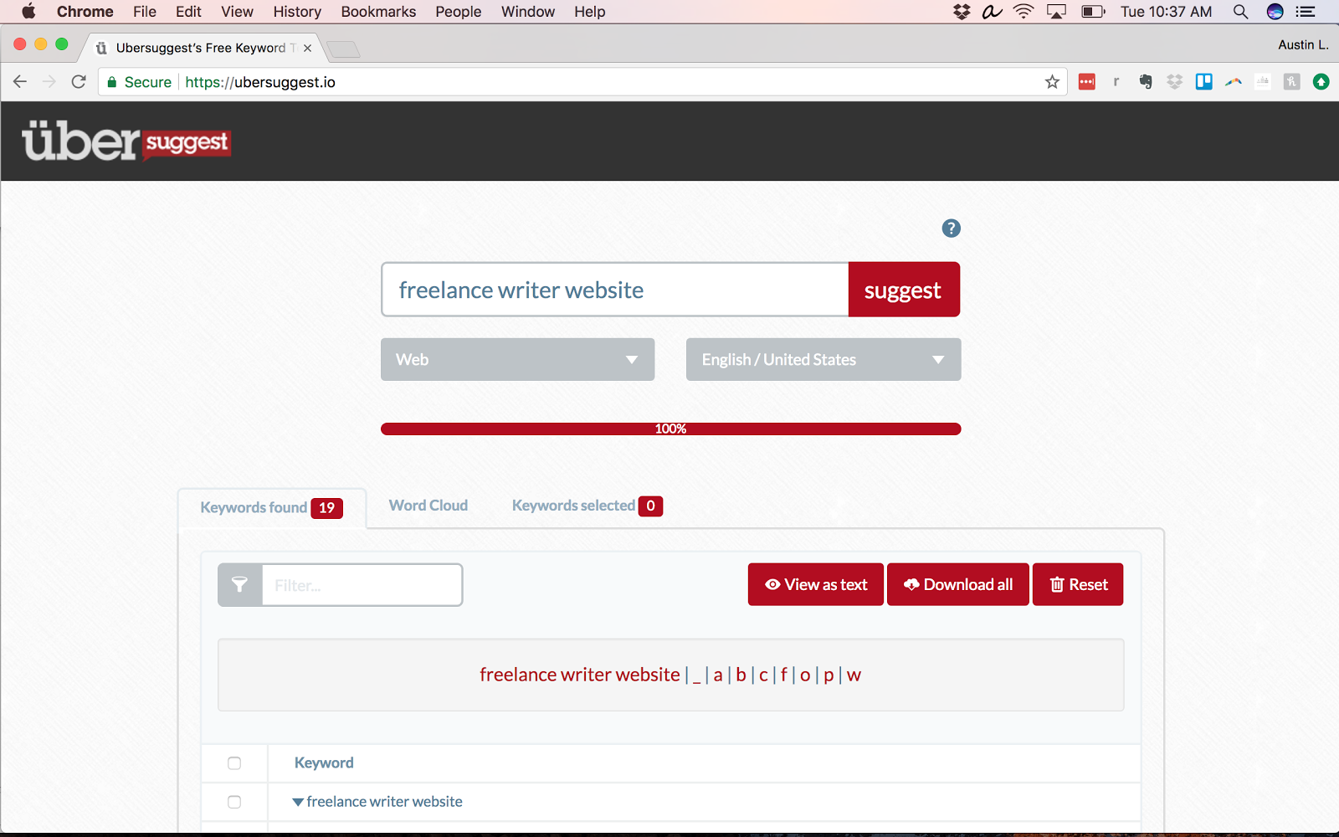The height and width of the screenshot is (837, 1339).
Task: Click the keyword search input field
Action: [615, 290]
